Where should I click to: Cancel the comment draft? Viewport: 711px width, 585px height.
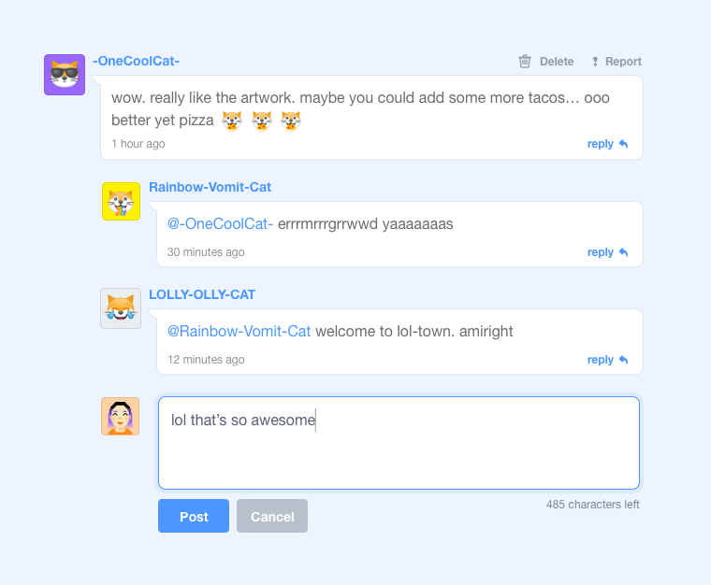click(272, 516)
